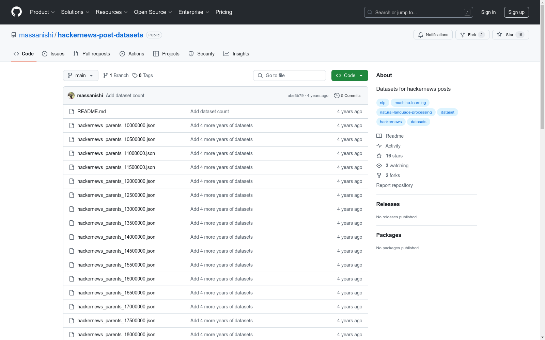Click the natural-language-processing topic tag
Image resolution: width=545 pixels, height=340 pixels.
coord(406,112)
